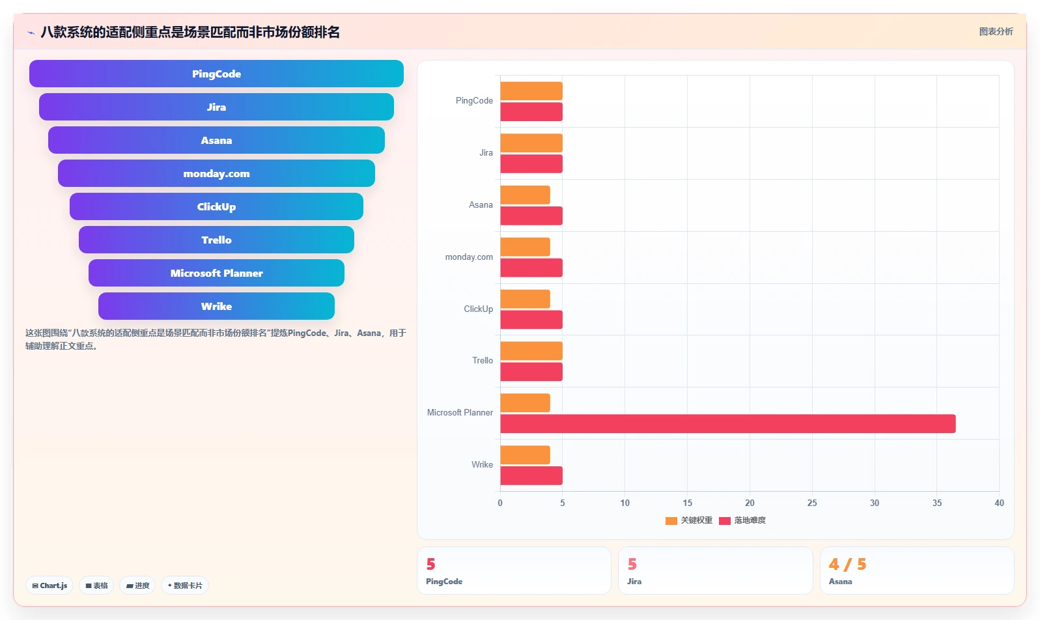Toggle the 落地难度 legend swatch
1040x620 pixels.
(x=725, y=520)
